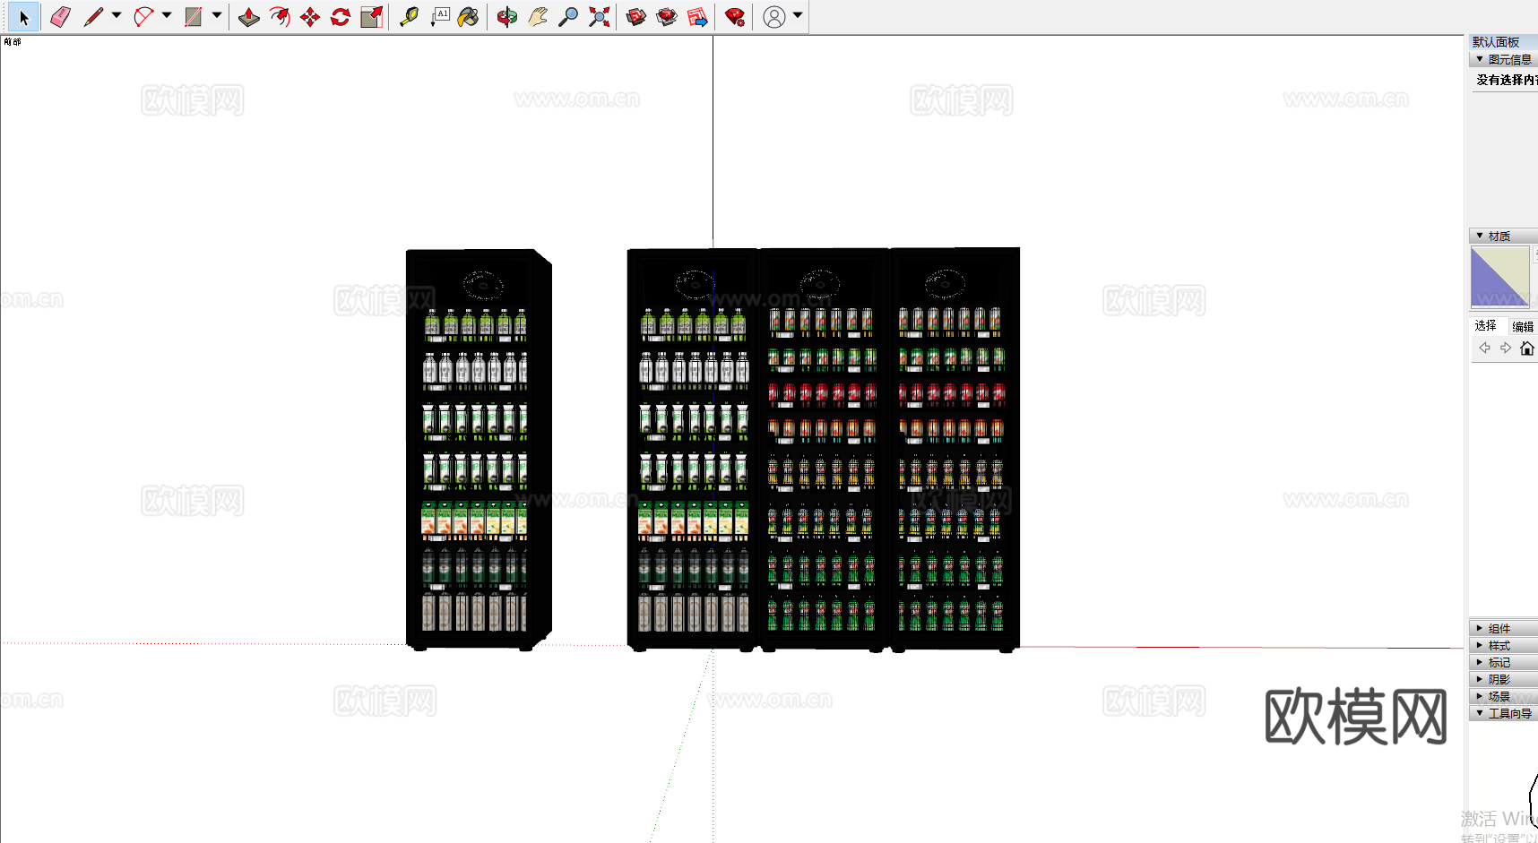Open the Rectangle tool dropdown arrow
This screenshot has width=1538, height=843.
pos(217,15)
